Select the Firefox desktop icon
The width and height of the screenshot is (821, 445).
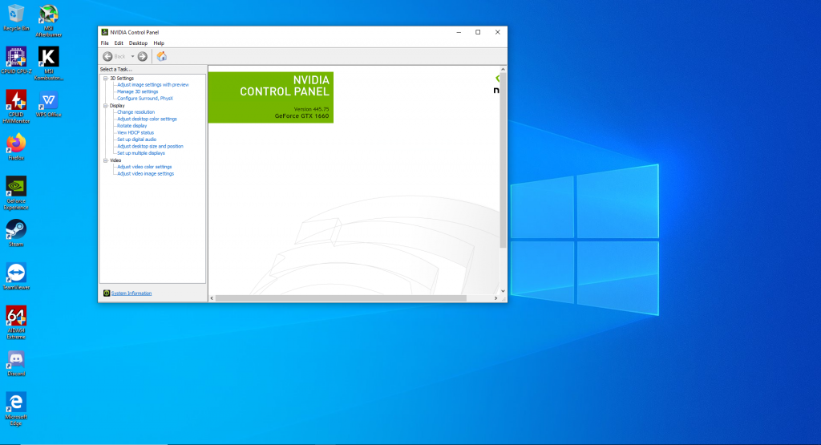click(16, 147)
